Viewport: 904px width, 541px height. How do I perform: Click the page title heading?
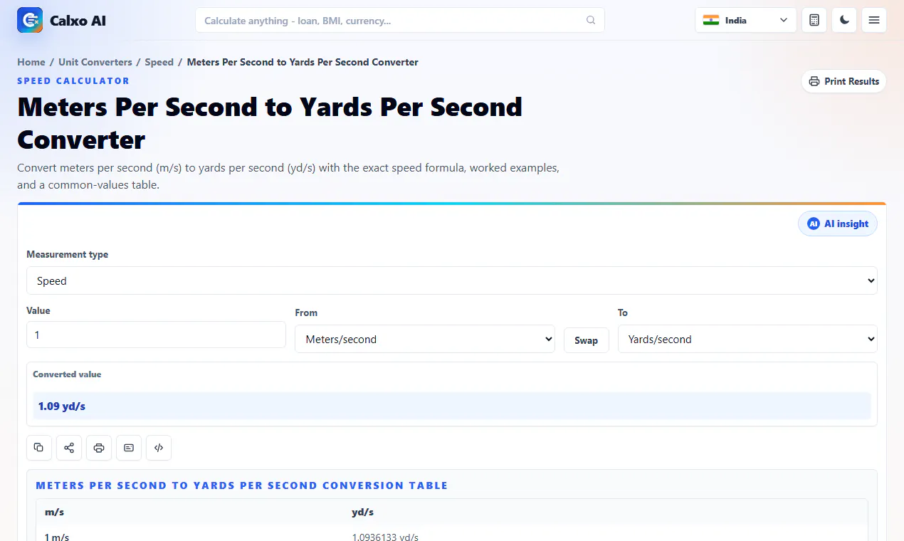click(270, 123)
